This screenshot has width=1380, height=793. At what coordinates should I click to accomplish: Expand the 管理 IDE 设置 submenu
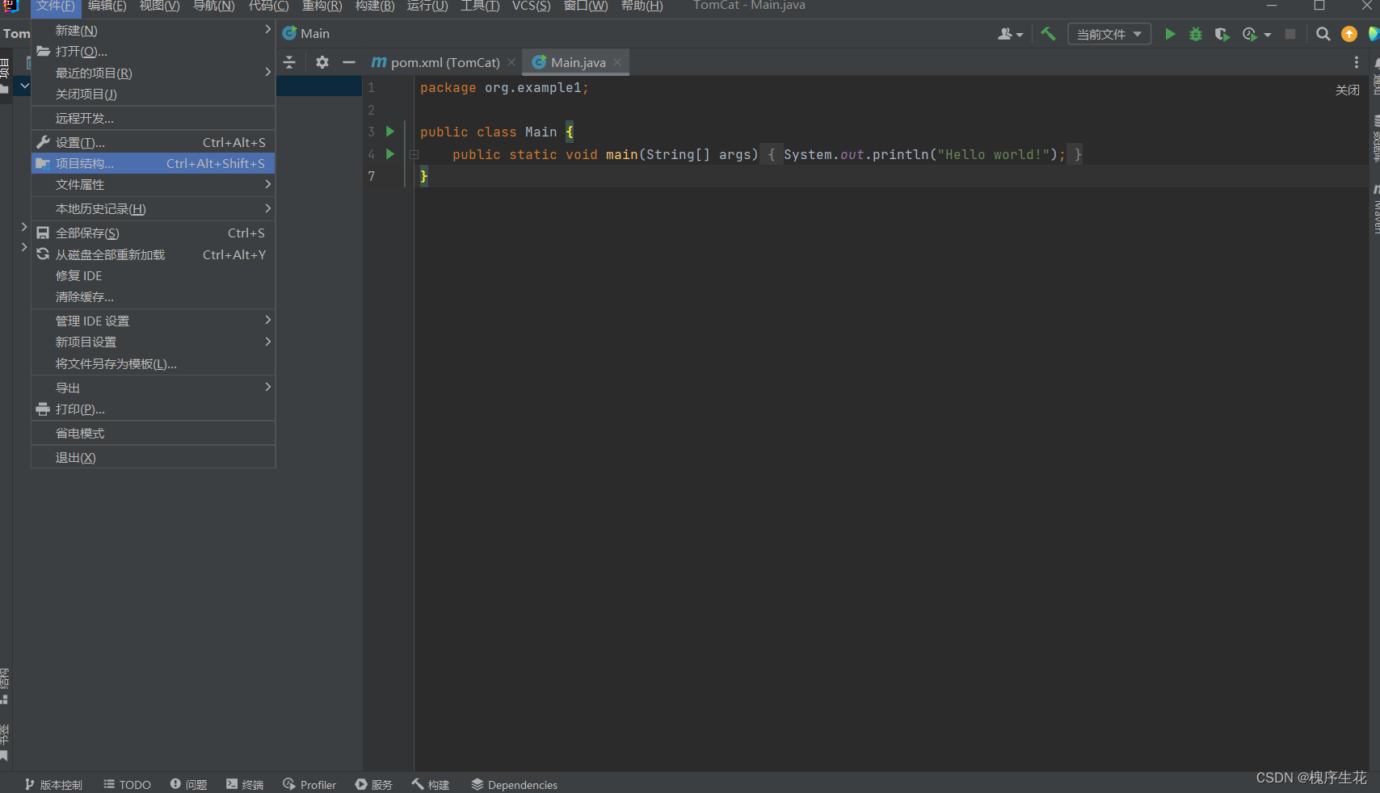pos(154,321)
